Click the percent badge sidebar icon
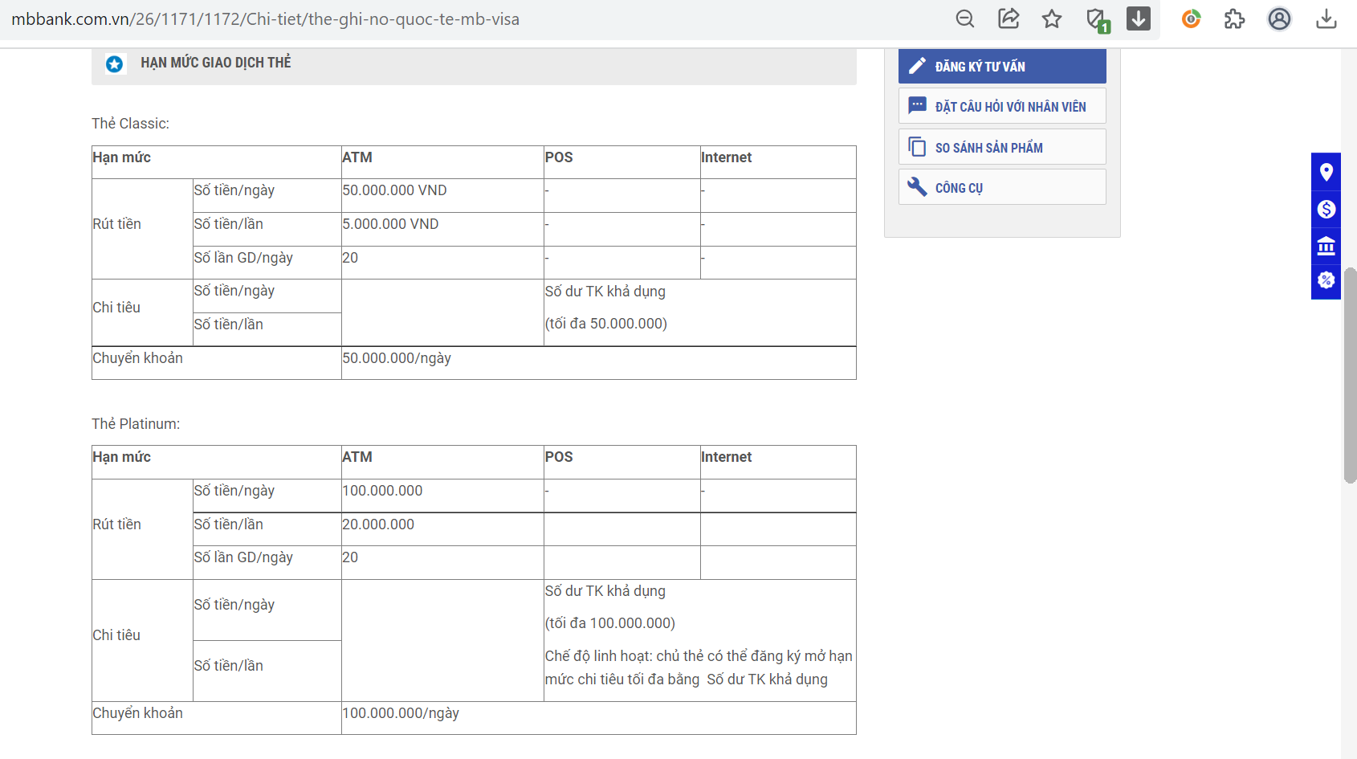 [x=1326, y=280]
